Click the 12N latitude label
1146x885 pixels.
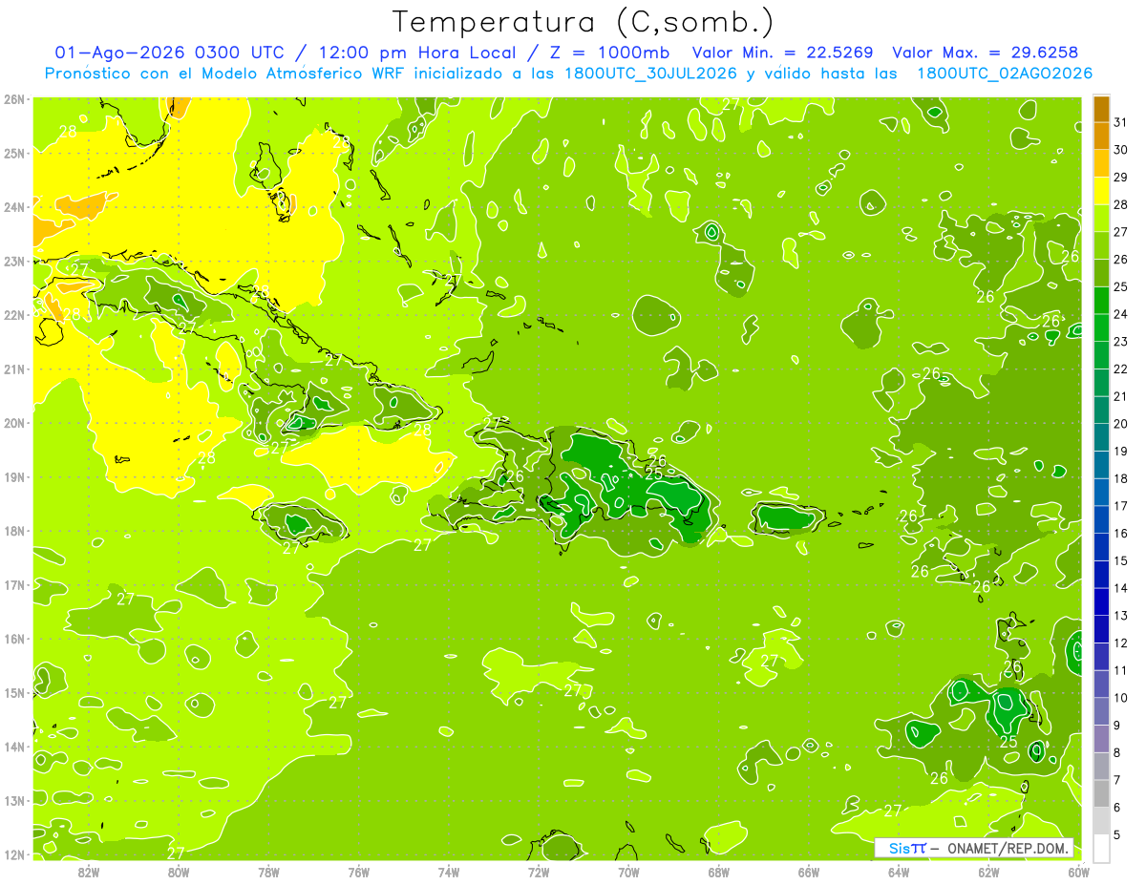coord(14,854)
